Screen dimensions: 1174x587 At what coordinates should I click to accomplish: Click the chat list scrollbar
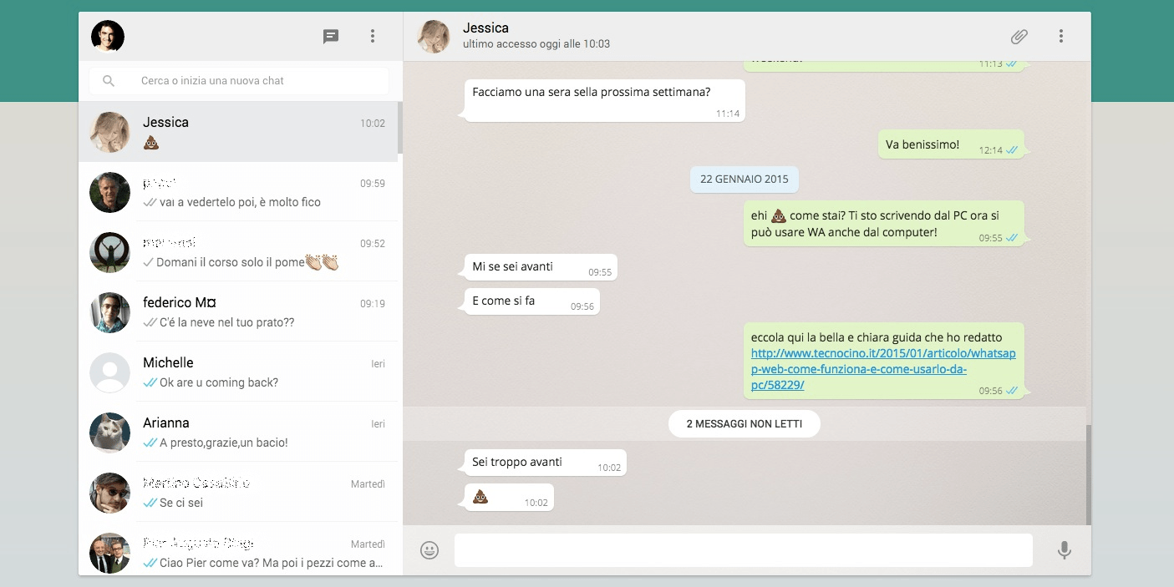point(400,128)
